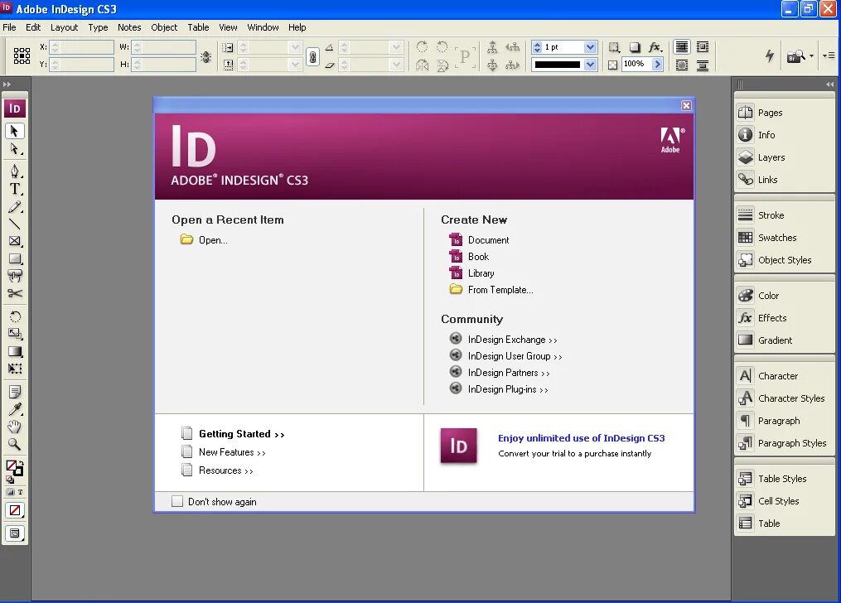This screenshot has height=603, width=841.
Task: Select the Free Transform tool
Action: [x=14, y=369]
